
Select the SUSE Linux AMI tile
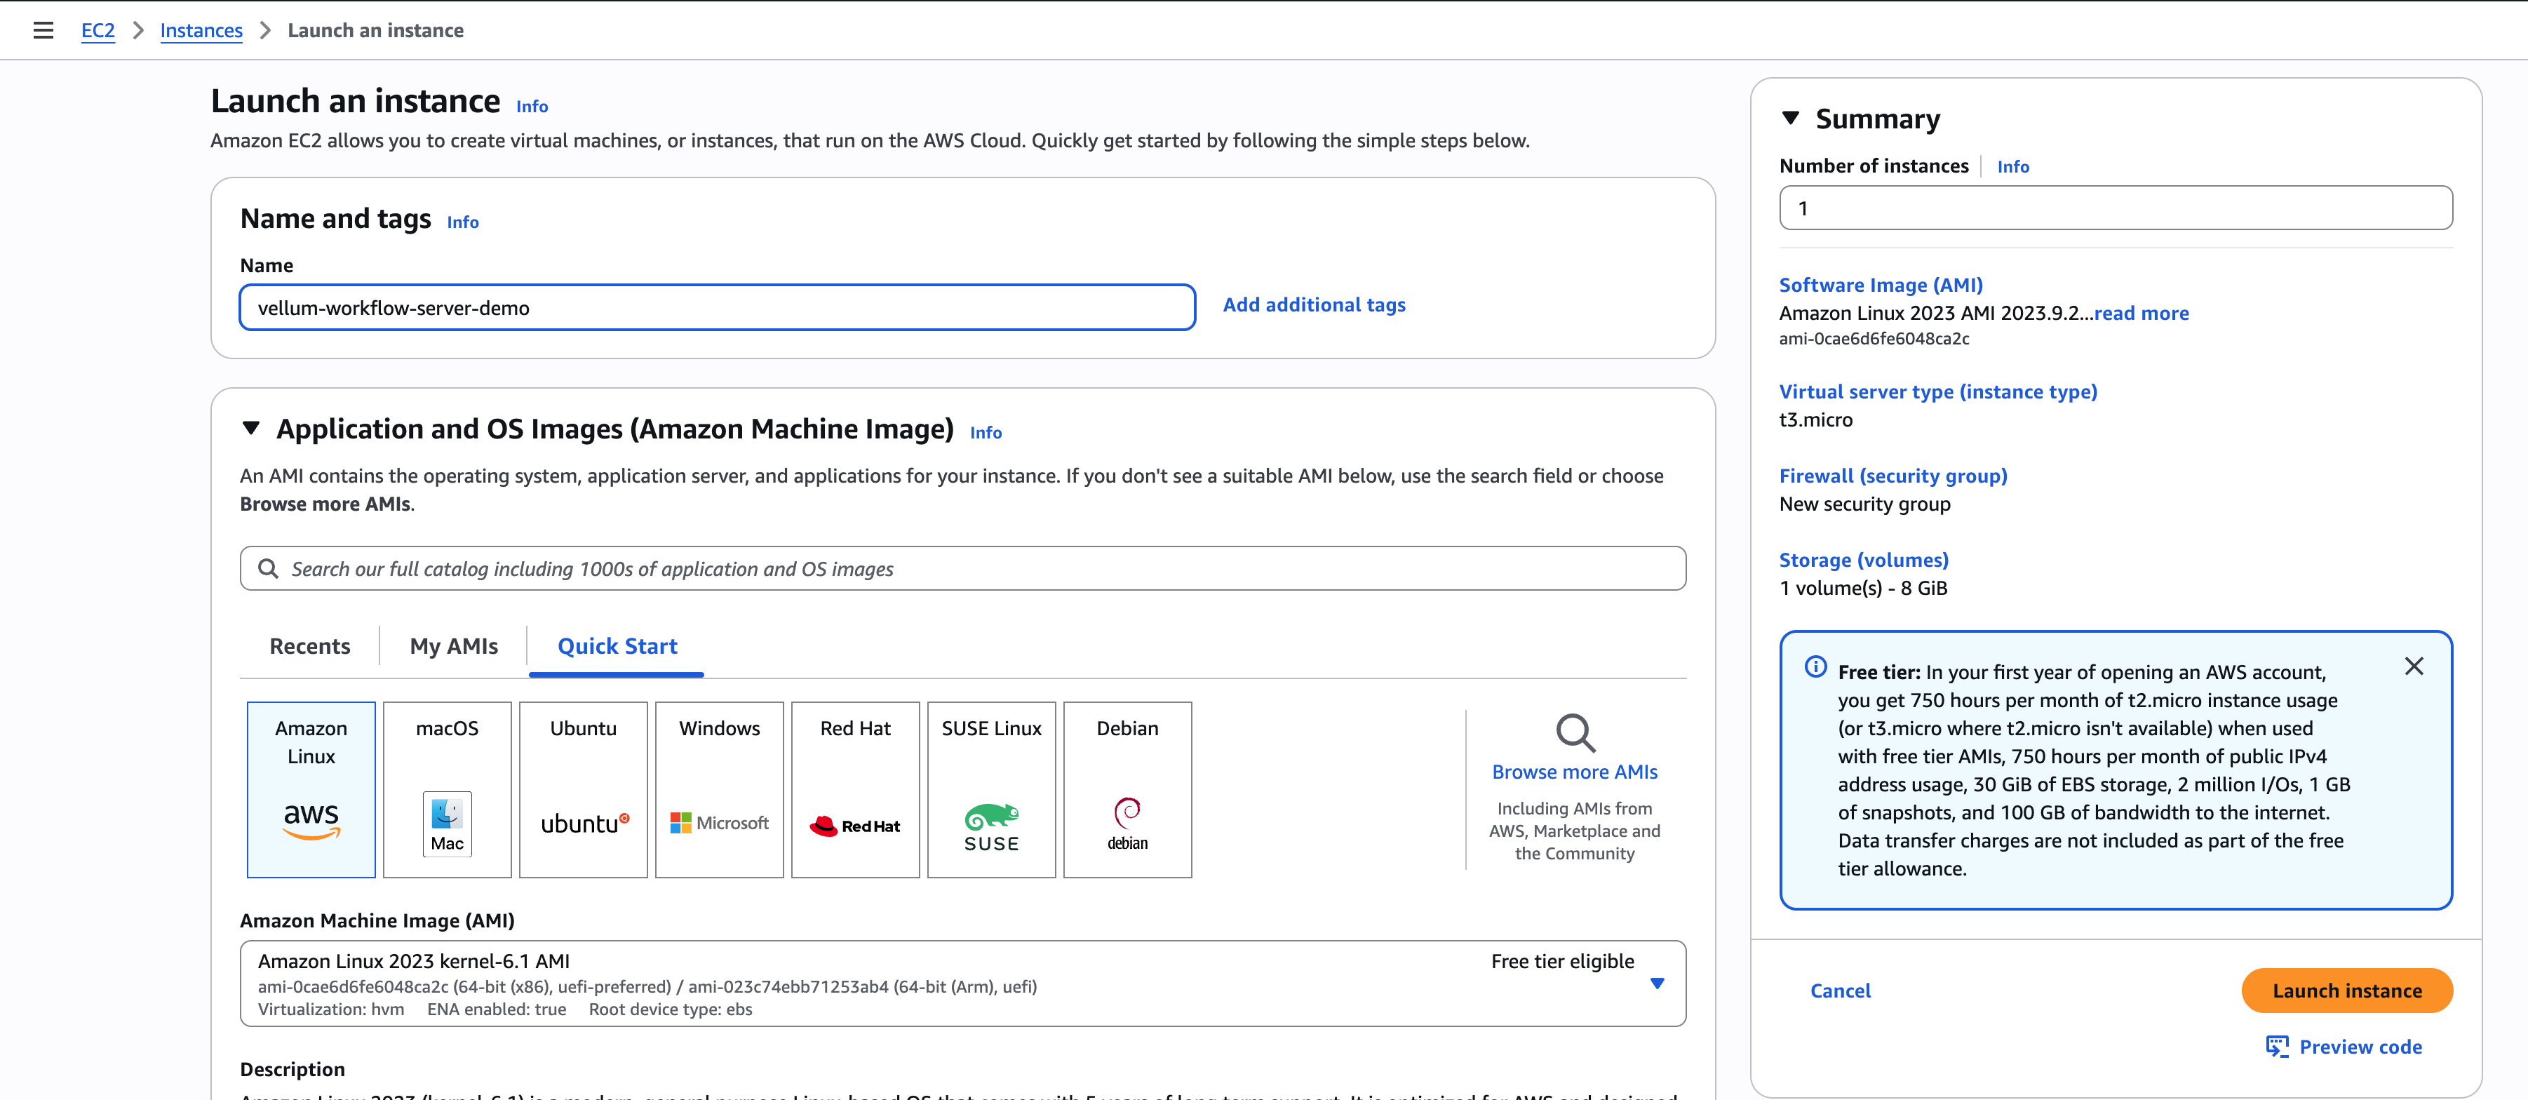click(991, 789)
